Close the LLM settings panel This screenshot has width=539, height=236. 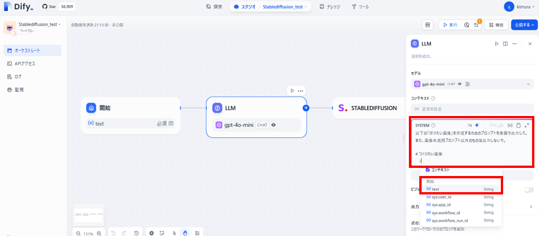tap(530, 43)
